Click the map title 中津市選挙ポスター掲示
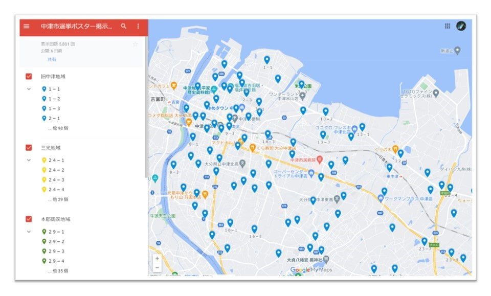 76,26
